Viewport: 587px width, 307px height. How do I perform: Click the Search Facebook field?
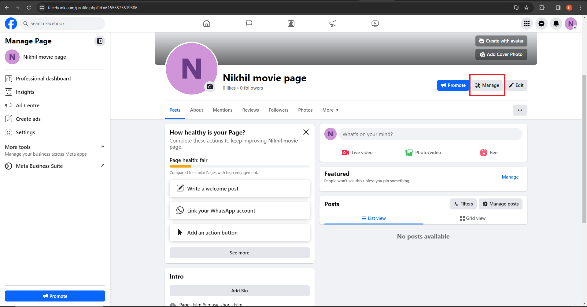(x=62, y=24)
